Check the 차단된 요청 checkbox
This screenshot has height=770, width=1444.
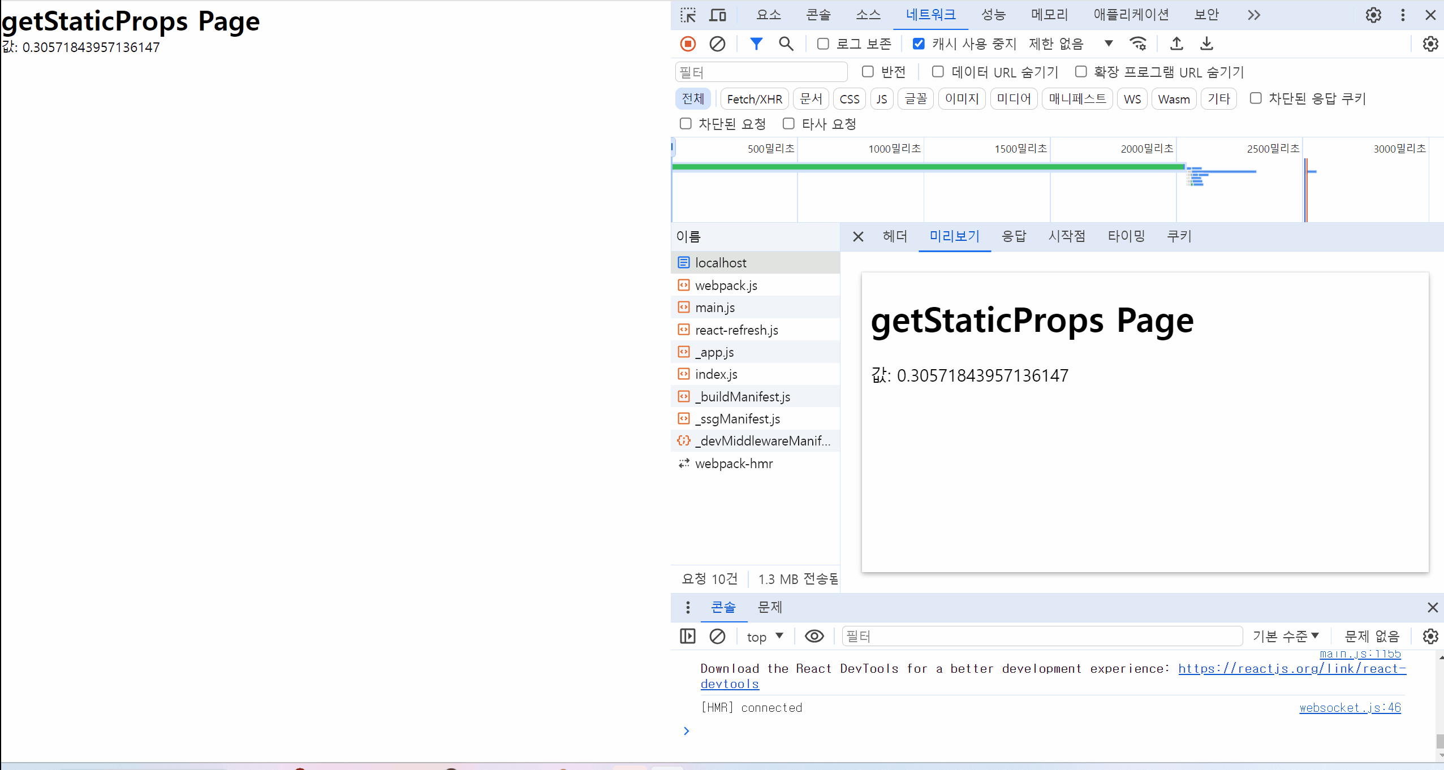686,124
